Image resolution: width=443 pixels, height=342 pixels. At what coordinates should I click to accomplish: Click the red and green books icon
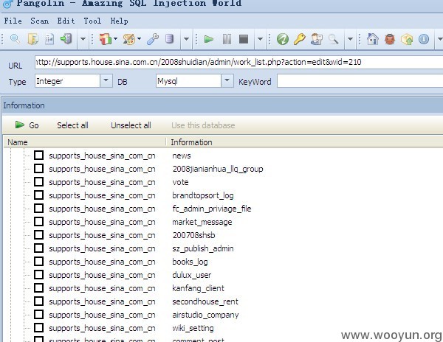[x=106, y=39]
